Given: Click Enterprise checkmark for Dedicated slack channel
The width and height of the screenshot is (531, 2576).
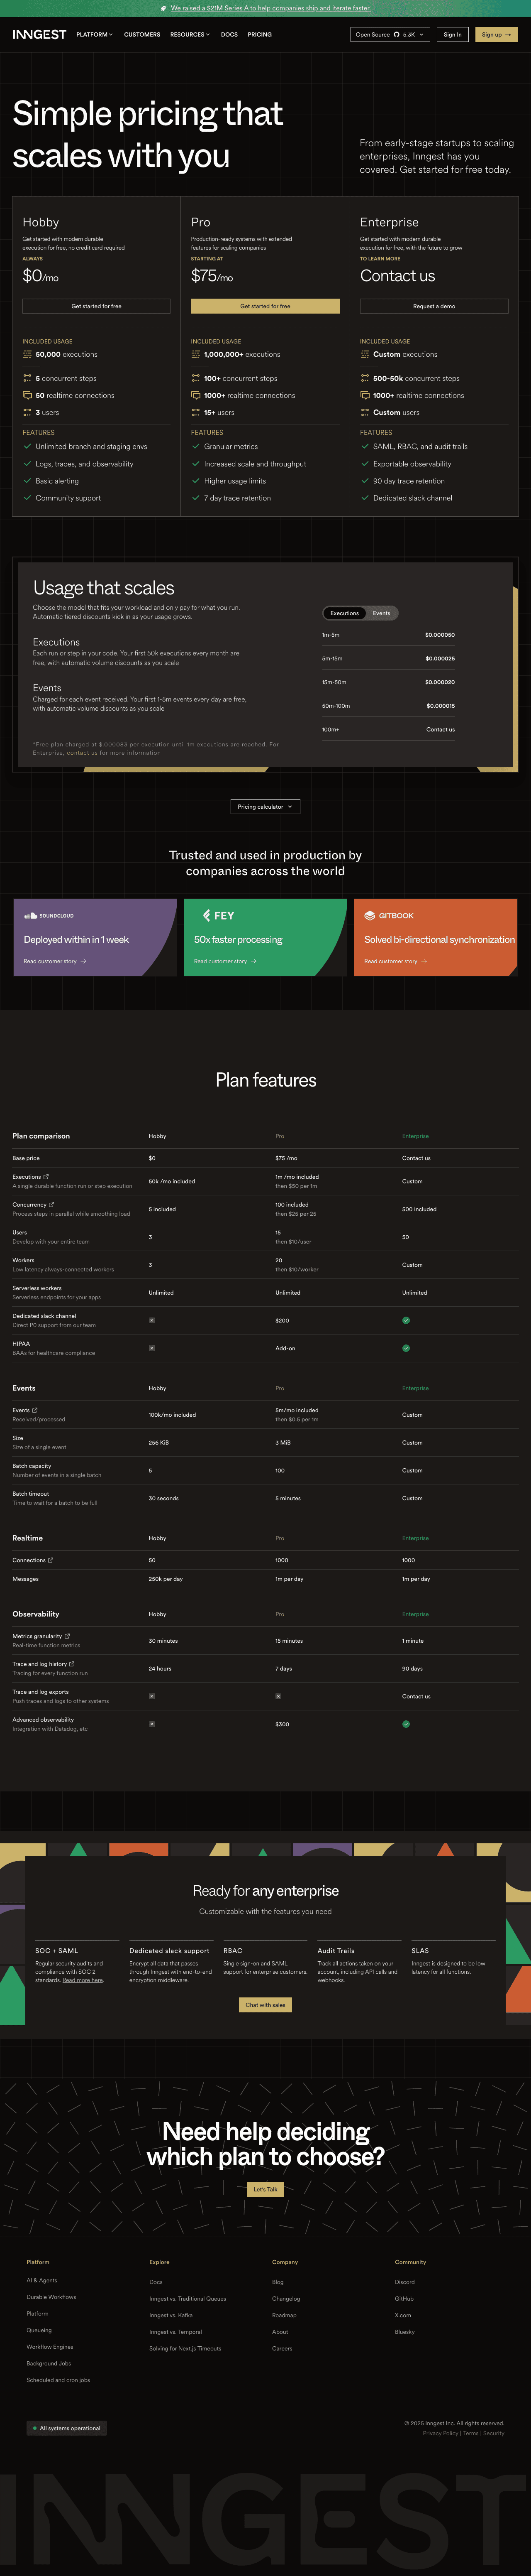Looking at the screenshot, I should click(406, 1320).
